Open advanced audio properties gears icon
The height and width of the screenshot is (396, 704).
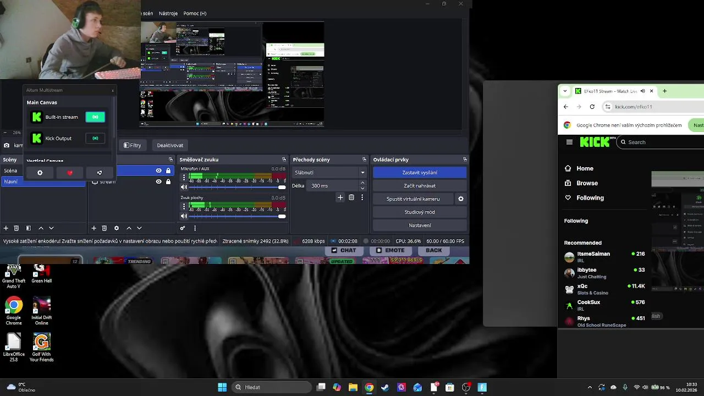[x=183, y=228]
